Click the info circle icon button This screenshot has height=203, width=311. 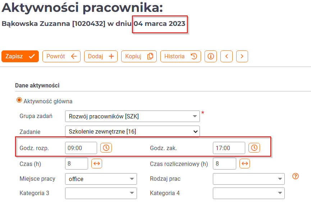coord(211,56)
